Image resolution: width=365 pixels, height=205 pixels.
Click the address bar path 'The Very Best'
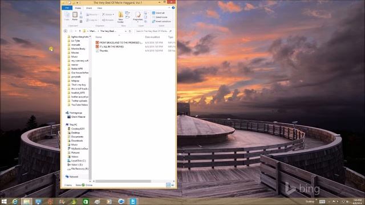108,31
